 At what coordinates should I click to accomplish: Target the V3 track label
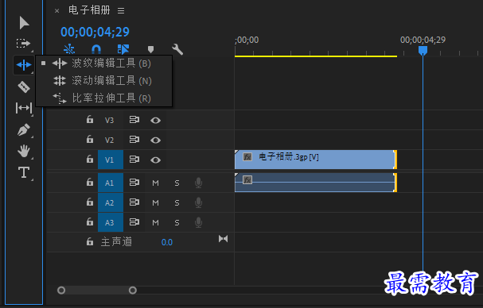pos(109,120)
